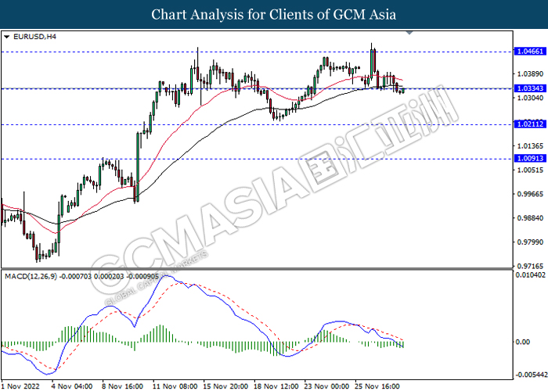548x391 pixels.
Task: Select the 1.03343 price level label
Action: [x=530, y=88]
